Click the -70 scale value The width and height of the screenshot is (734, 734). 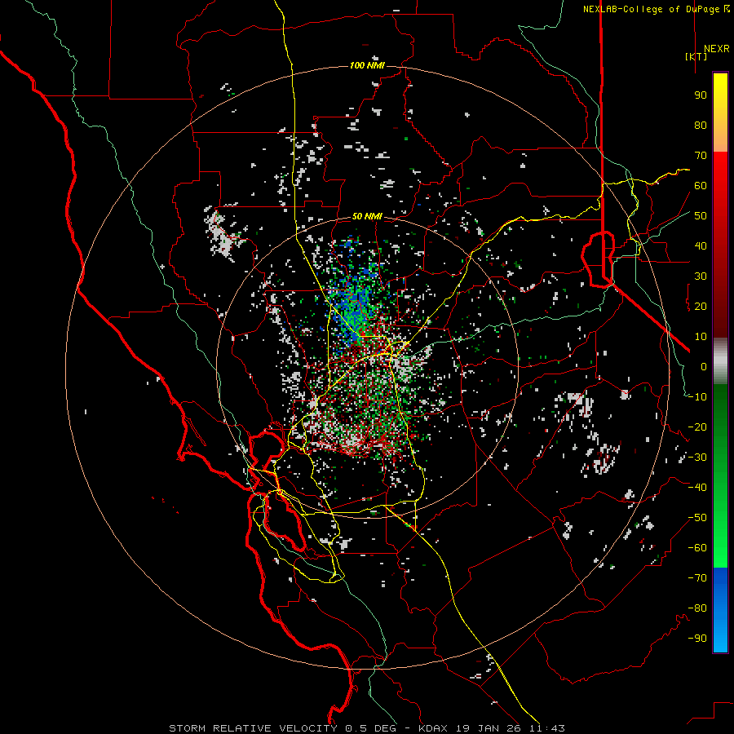point(697,578)
